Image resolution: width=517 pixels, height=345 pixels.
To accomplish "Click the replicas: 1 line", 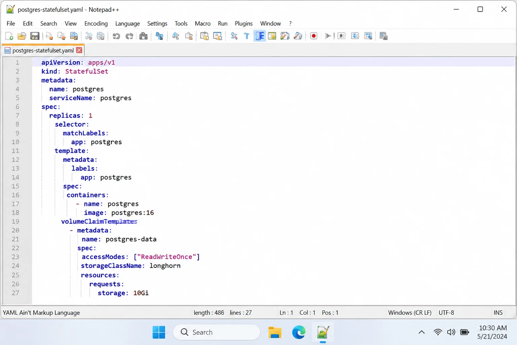I will (x=71, y=116).
